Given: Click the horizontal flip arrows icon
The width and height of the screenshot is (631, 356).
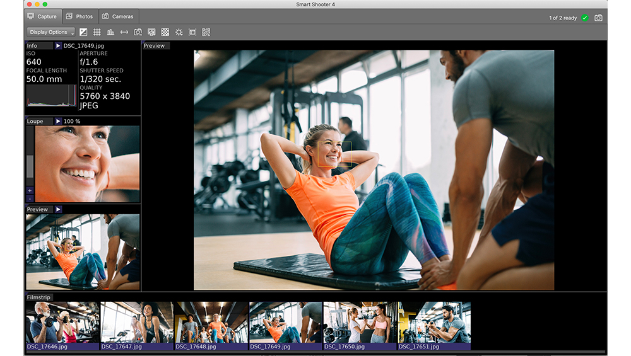Looking at the screenshot, I should click(124, 32).
